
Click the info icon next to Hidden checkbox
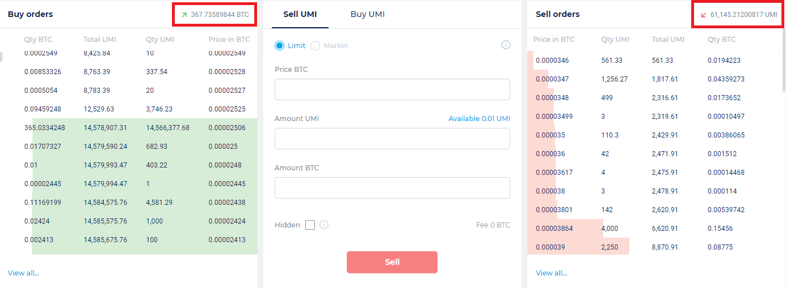tap(324, 225)
